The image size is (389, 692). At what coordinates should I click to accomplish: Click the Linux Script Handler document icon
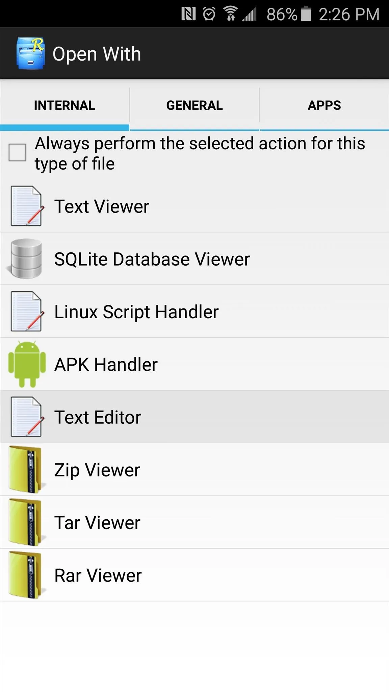coord(26,312)
